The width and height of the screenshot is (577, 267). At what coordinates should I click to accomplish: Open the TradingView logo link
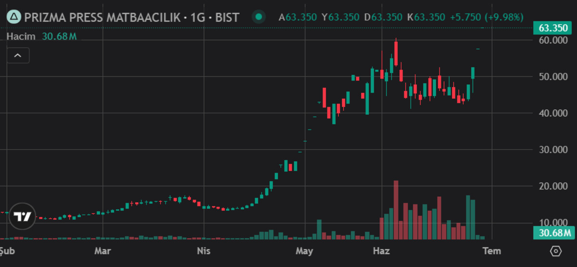pos(22,217)
